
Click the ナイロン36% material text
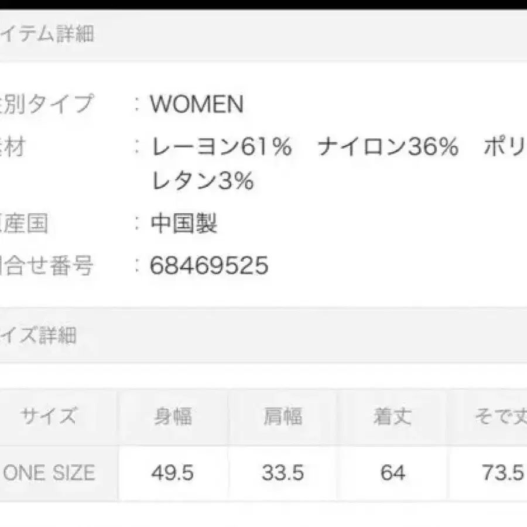(388, 148)
